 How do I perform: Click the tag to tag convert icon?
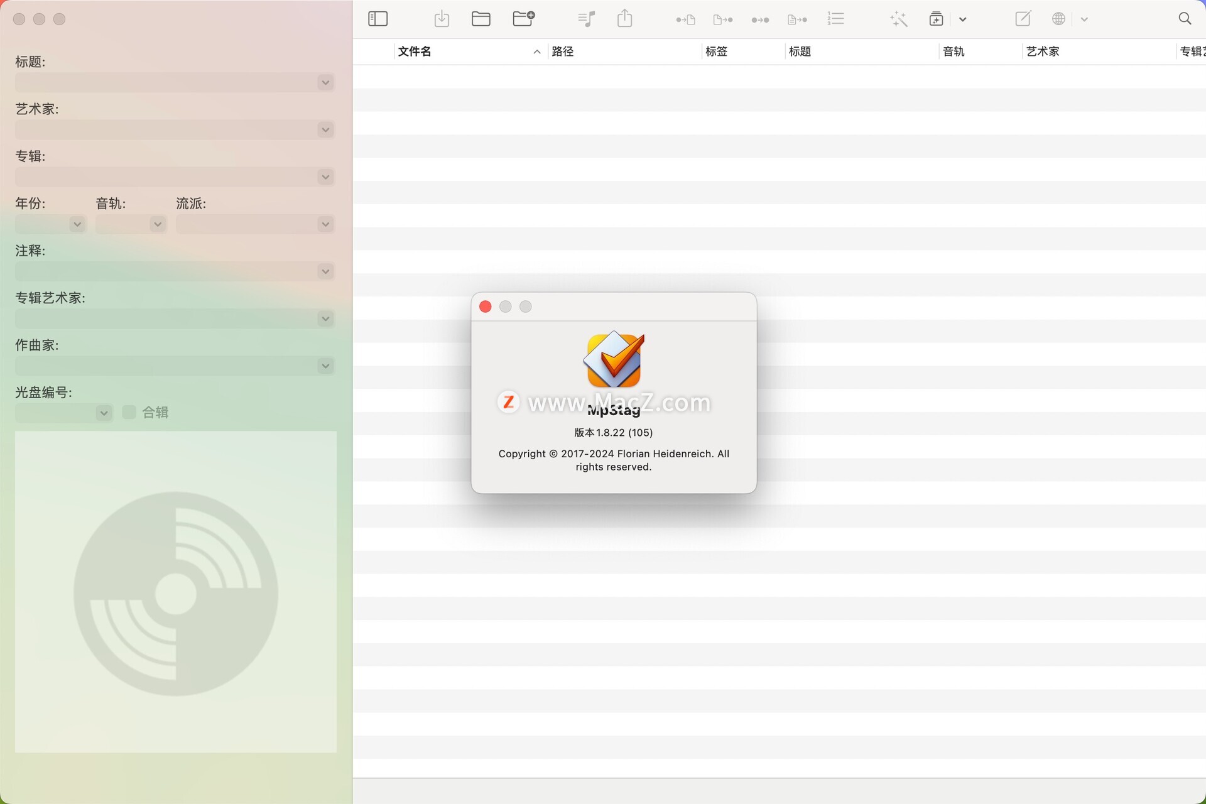pos(760,19)
